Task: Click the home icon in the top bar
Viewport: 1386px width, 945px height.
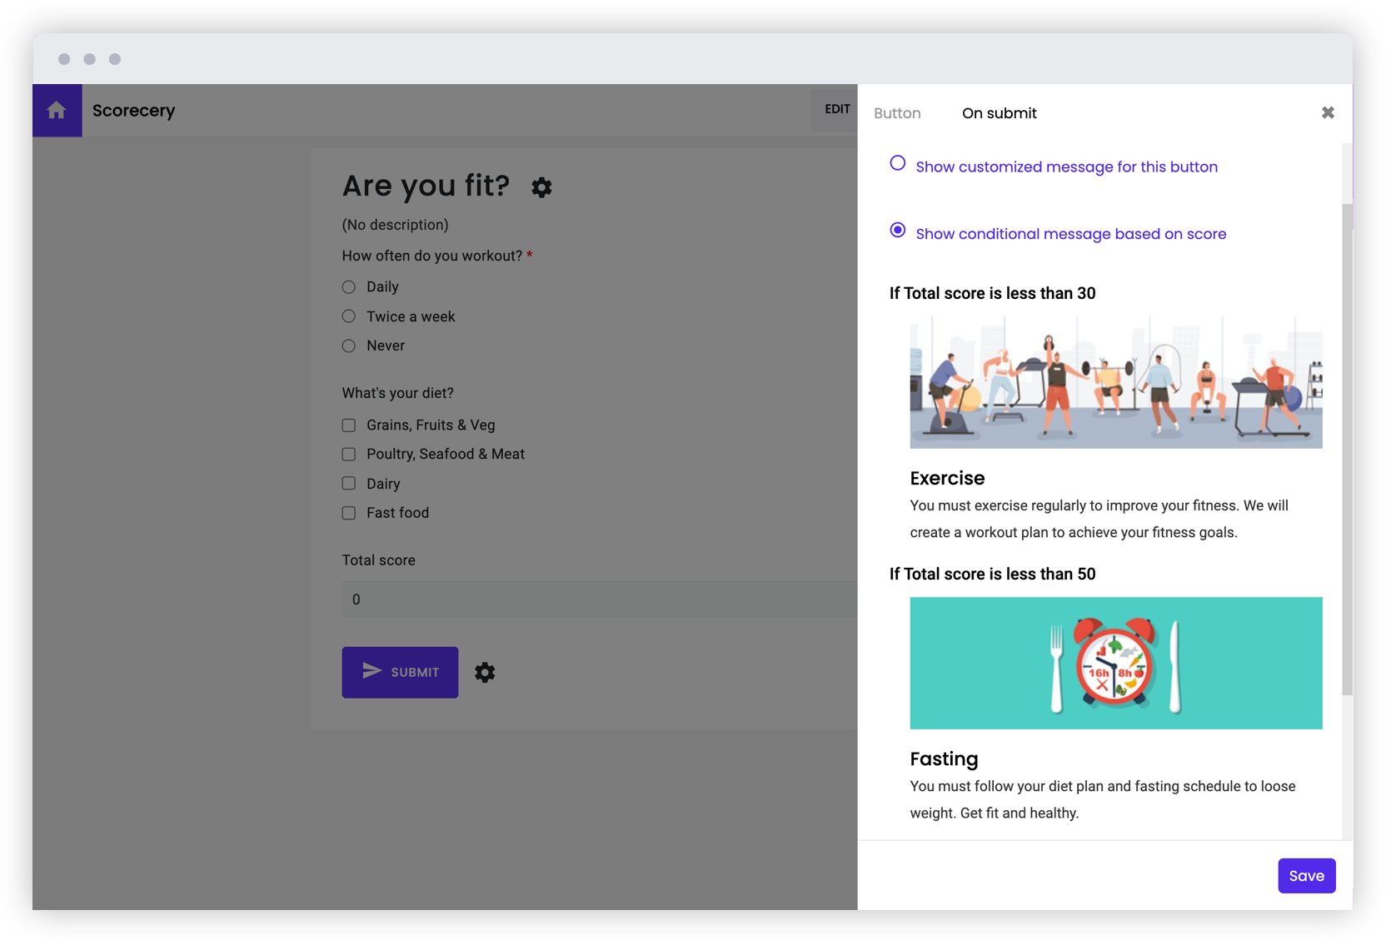Action: click(57, 110)
